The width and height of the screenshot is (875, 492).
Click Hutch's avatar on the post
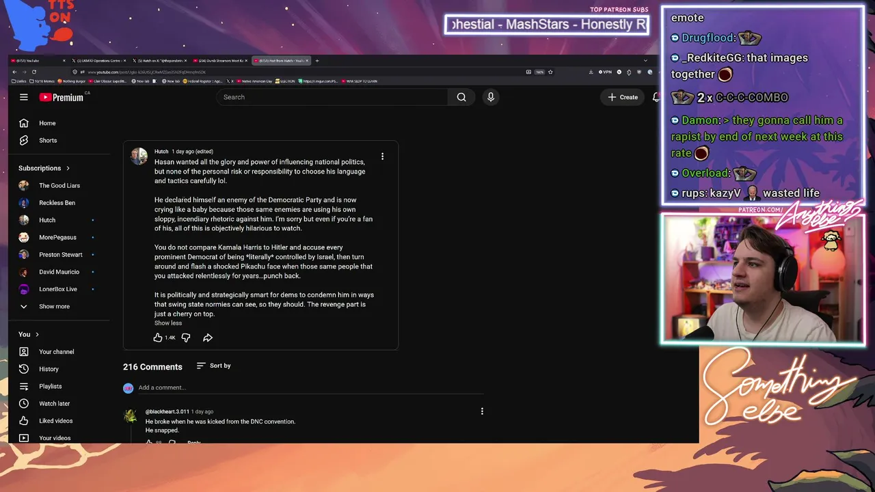coord(139,156)
